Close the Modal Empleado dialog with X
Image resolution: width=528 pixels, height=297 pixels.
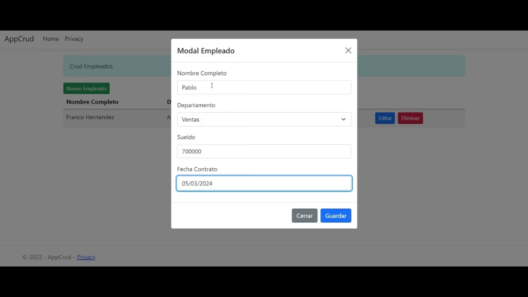pos(348,51)
